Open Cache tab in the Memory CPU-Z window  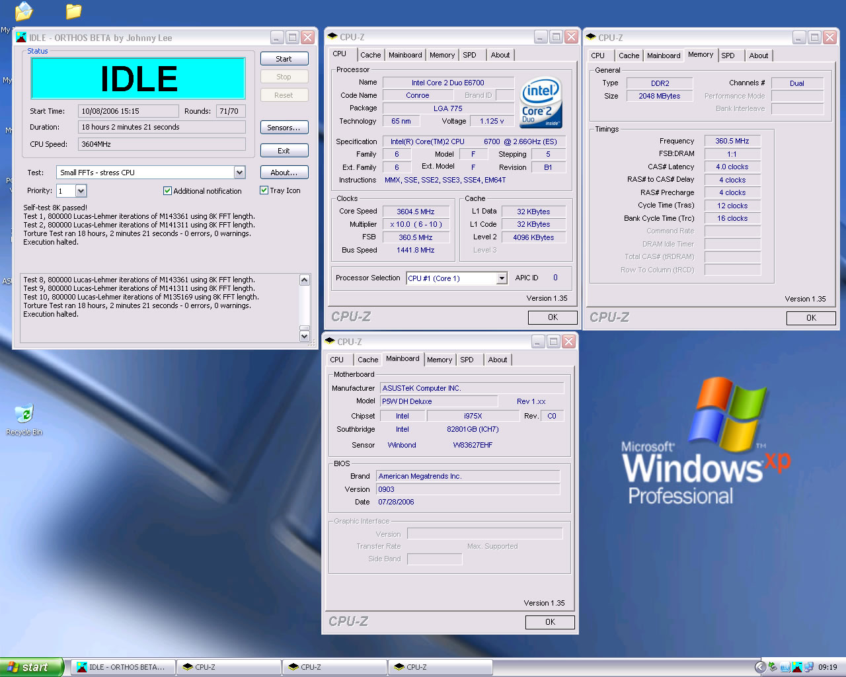(x=629, y=56)
